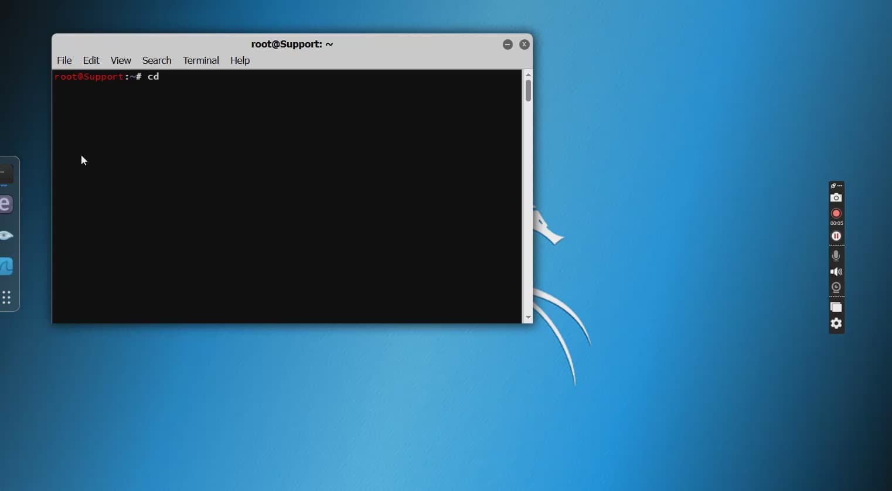Open the terminal icon in the dock
Viewport: 892px width, 491px height.
coord(6,173)
